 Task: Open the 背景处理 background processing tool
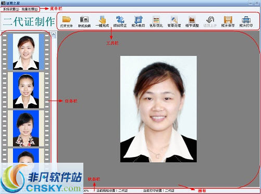(x=174, y=21)
